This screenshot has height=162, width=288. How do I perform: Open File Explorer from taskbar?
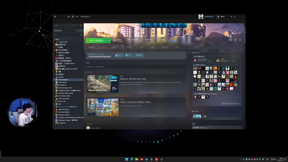point(137,159)
